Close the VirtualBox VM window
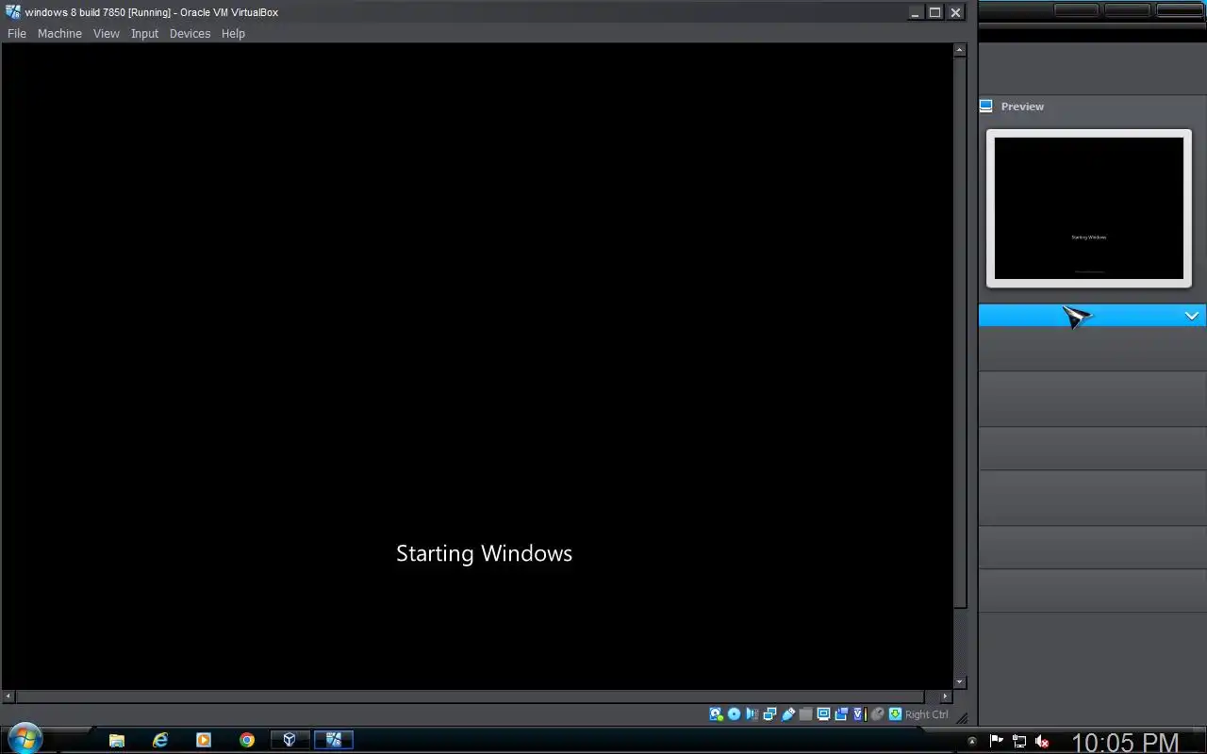 pos(955,12)
